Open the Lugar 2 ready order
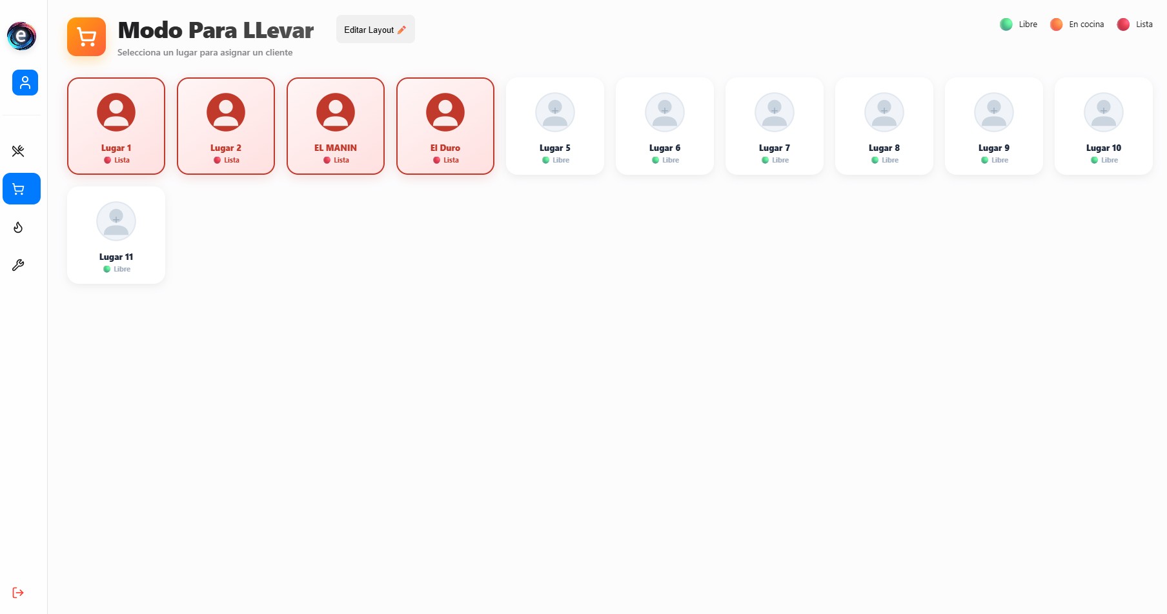 [x=226, y=126]
